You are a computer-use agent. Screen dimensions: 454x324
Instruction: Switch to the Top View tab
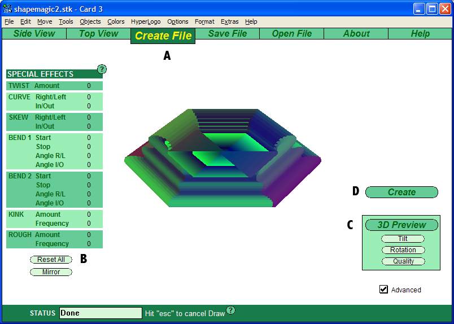[98, 33]
